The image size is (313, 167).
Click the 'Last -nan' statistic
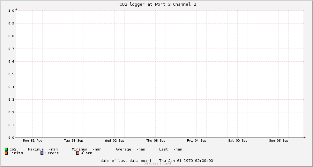(171, 149)
